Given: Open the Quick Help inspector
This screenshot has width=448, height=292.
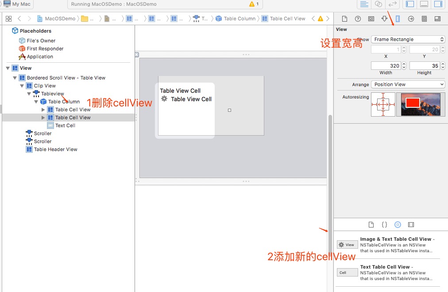Looking at the screenshot, I should tap(358, 19).
